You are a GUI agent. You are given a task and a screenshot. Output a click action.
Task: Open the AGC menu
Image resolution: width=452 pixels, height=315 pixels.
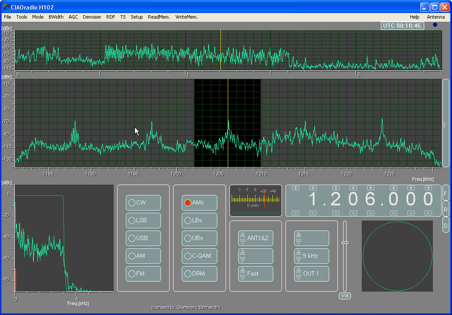tap(73, 17)
